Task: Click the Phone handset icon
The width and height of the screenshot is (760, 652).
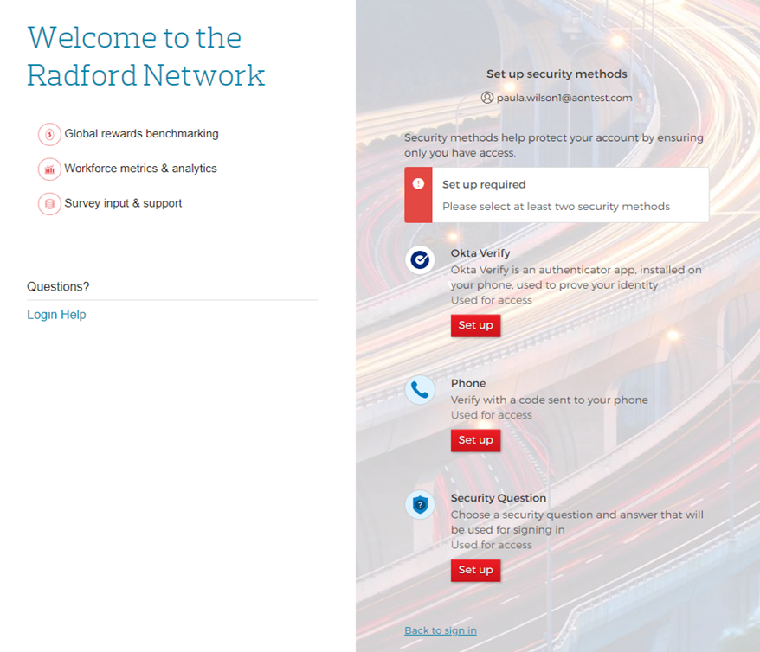Action: 420,390
